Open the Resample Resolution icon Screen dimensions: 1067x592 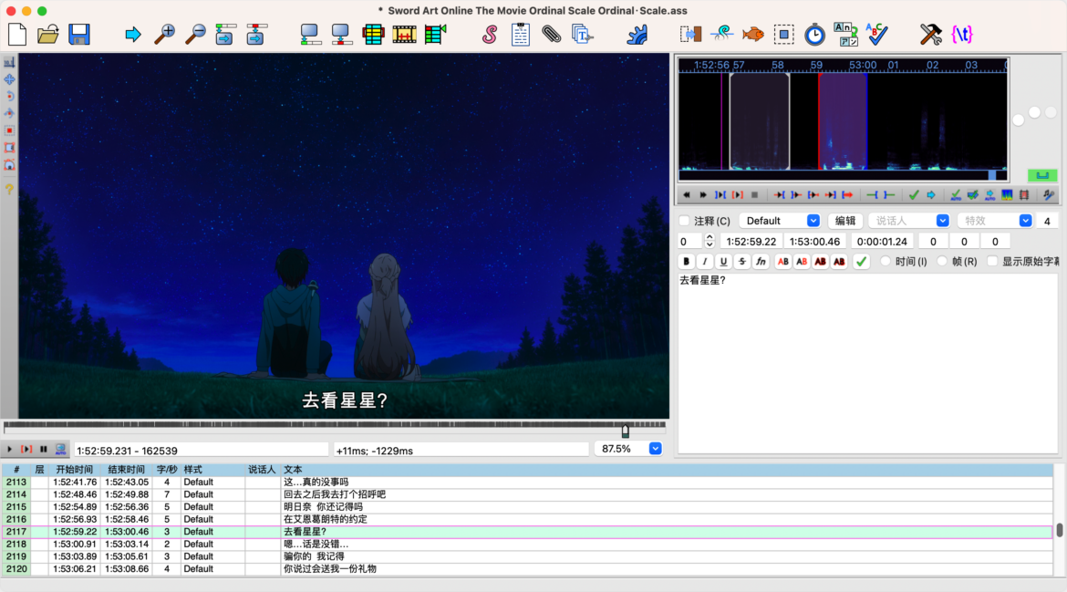tap(784, 34)
